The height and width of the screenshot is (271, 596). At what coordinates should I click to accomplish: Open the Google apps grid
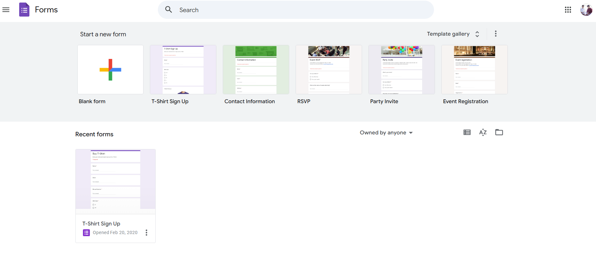(568, 10)
